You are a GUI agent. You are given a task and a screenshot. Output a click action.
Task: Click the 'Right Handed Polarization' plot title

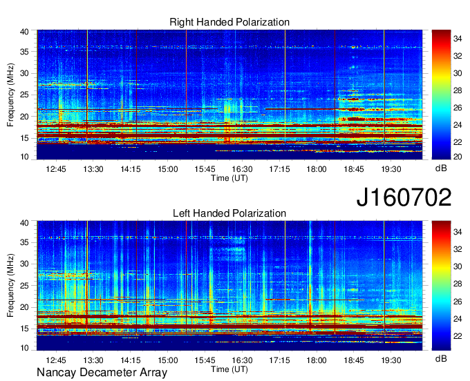click(229, 22)
